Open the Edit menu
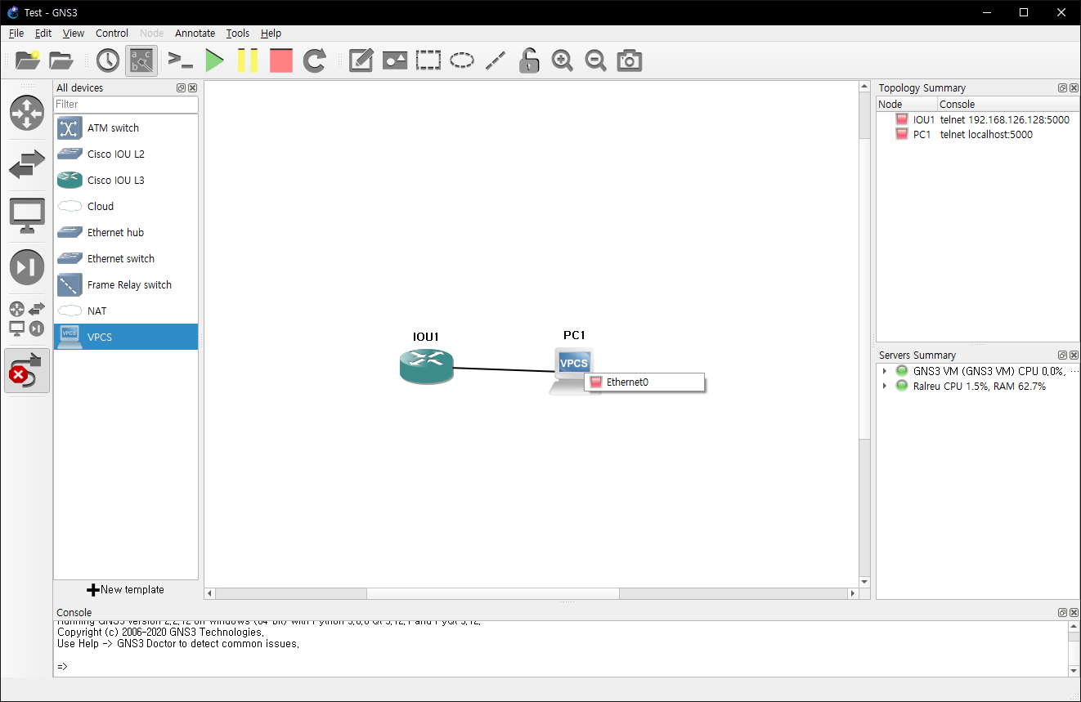The image size is (1081, 702). tap(43, 34)
